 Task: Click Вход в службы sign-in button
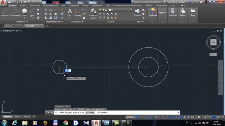click(x=178, y=2)
